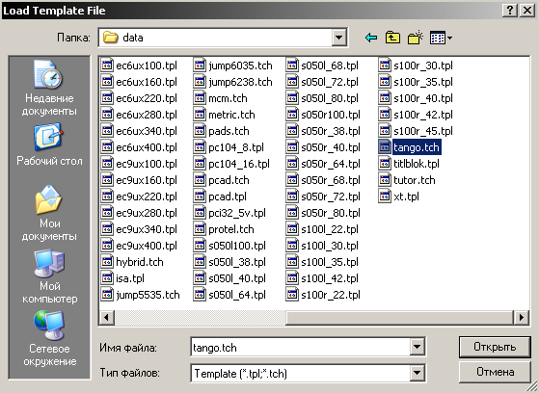Image resolution: width=539 pixels, height=393 pixels.
Task: Click the Отмена button
Action: pos(495,372)
